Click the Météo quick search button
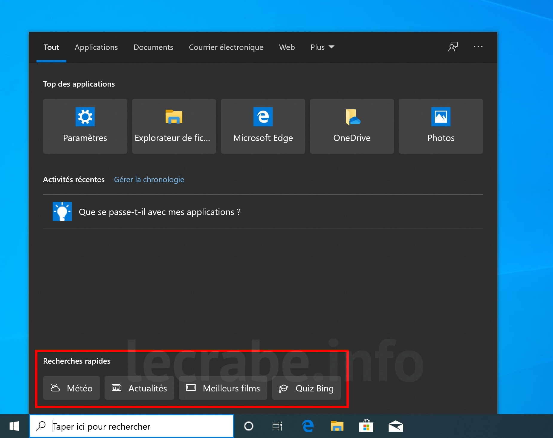This screenshot has height=438, width=553. click(x=71, y=388)
